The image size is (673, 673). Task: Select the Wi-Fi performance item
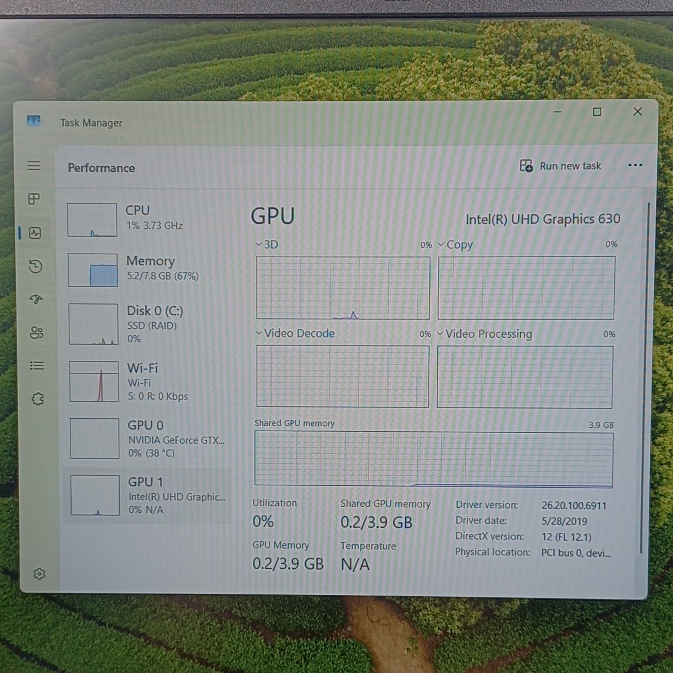[149, 381]
